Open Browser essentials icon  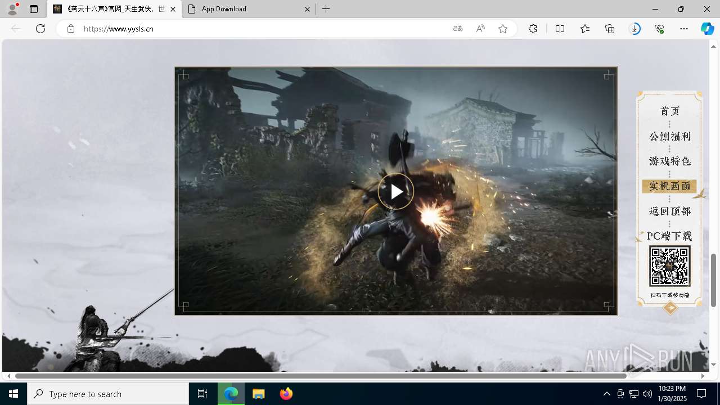(659, 29)
